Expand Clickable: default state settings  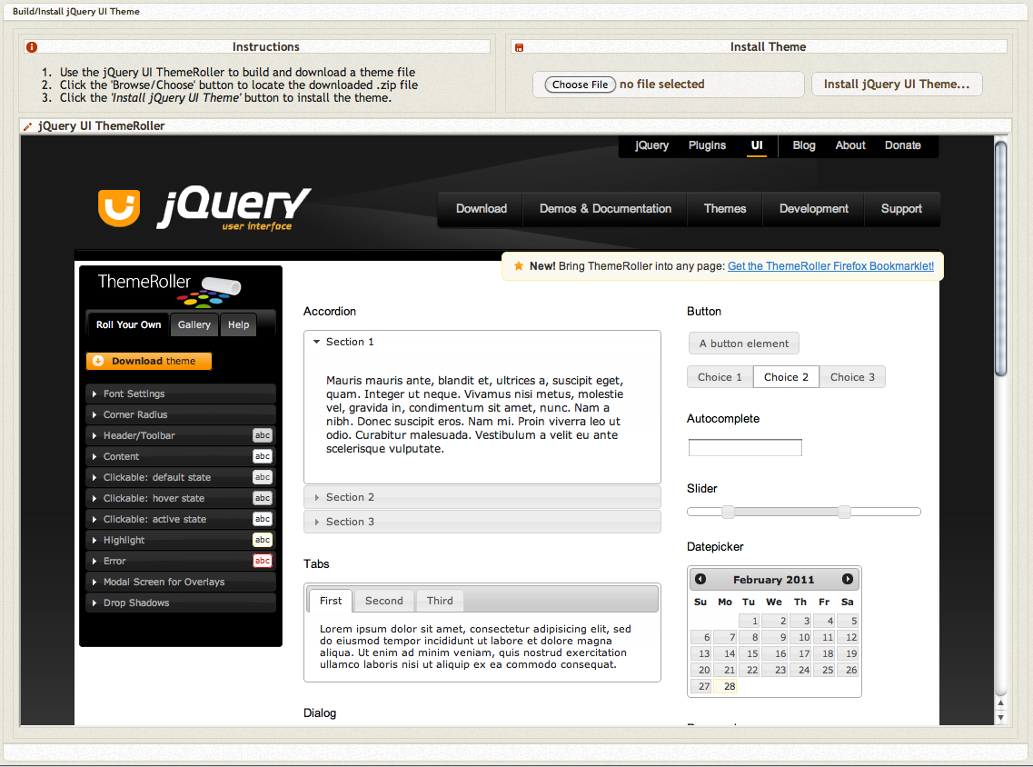click(x=181, y=477)
